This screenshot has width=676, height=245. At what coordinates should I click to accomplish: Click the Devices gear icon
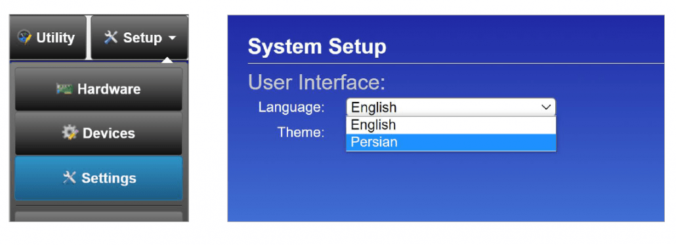pos(70,133)
